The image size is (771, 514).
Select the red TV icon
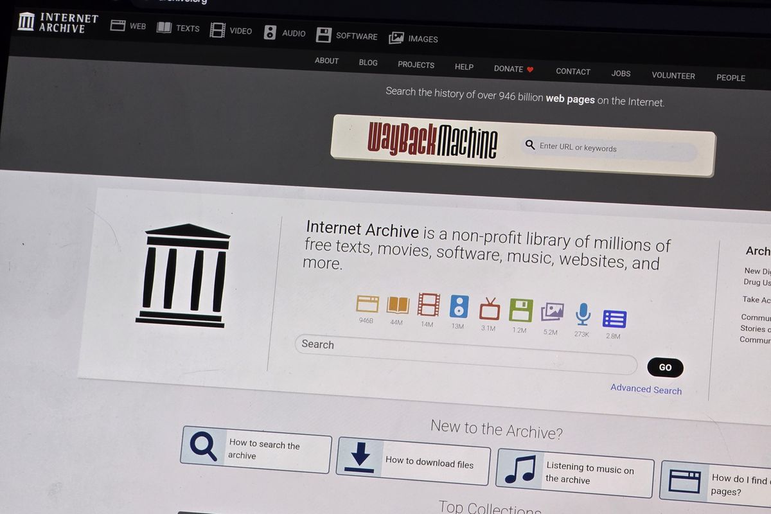pyautogui.click(x=489, y=309)
